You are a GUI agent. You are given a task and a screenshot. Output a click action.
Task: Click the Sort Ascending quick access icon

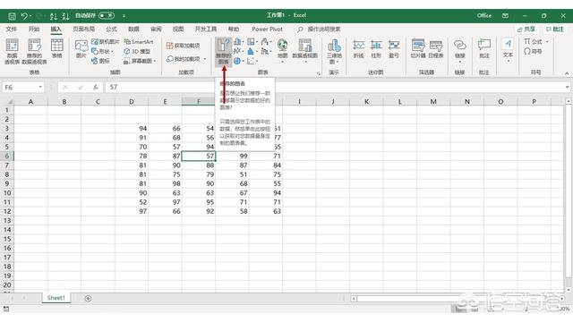coord(54,16)
